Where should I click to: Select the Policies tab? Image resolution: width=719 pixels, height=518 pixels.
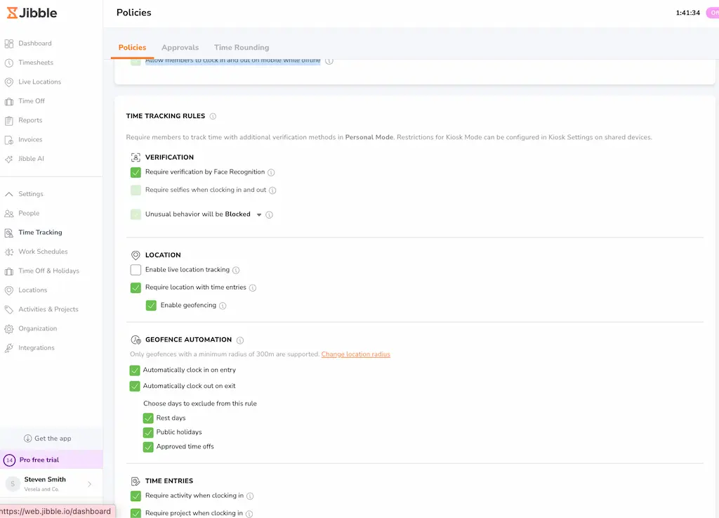pos(132,47)
